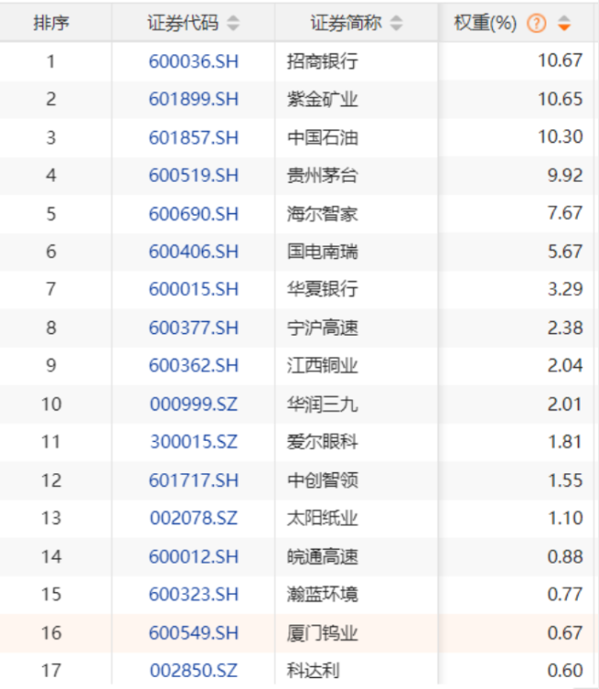Click the weight value 1.55
This screenshot has height=689, width=599.
click(566, 481)
